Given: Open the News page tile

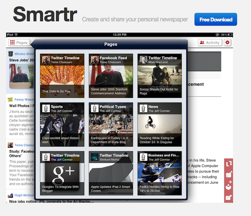Looking at the screenshot, I should (x=160, y=125).
